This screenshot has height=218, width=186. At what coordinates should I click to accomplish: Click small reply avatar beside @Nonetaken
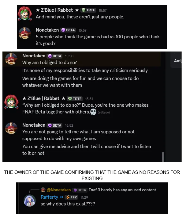pos(43,190)
